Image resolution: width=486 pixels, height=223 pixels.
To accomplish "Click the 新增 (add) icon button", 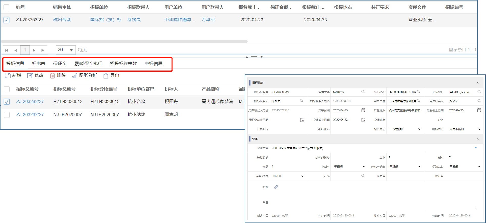I will click(8, 75).
